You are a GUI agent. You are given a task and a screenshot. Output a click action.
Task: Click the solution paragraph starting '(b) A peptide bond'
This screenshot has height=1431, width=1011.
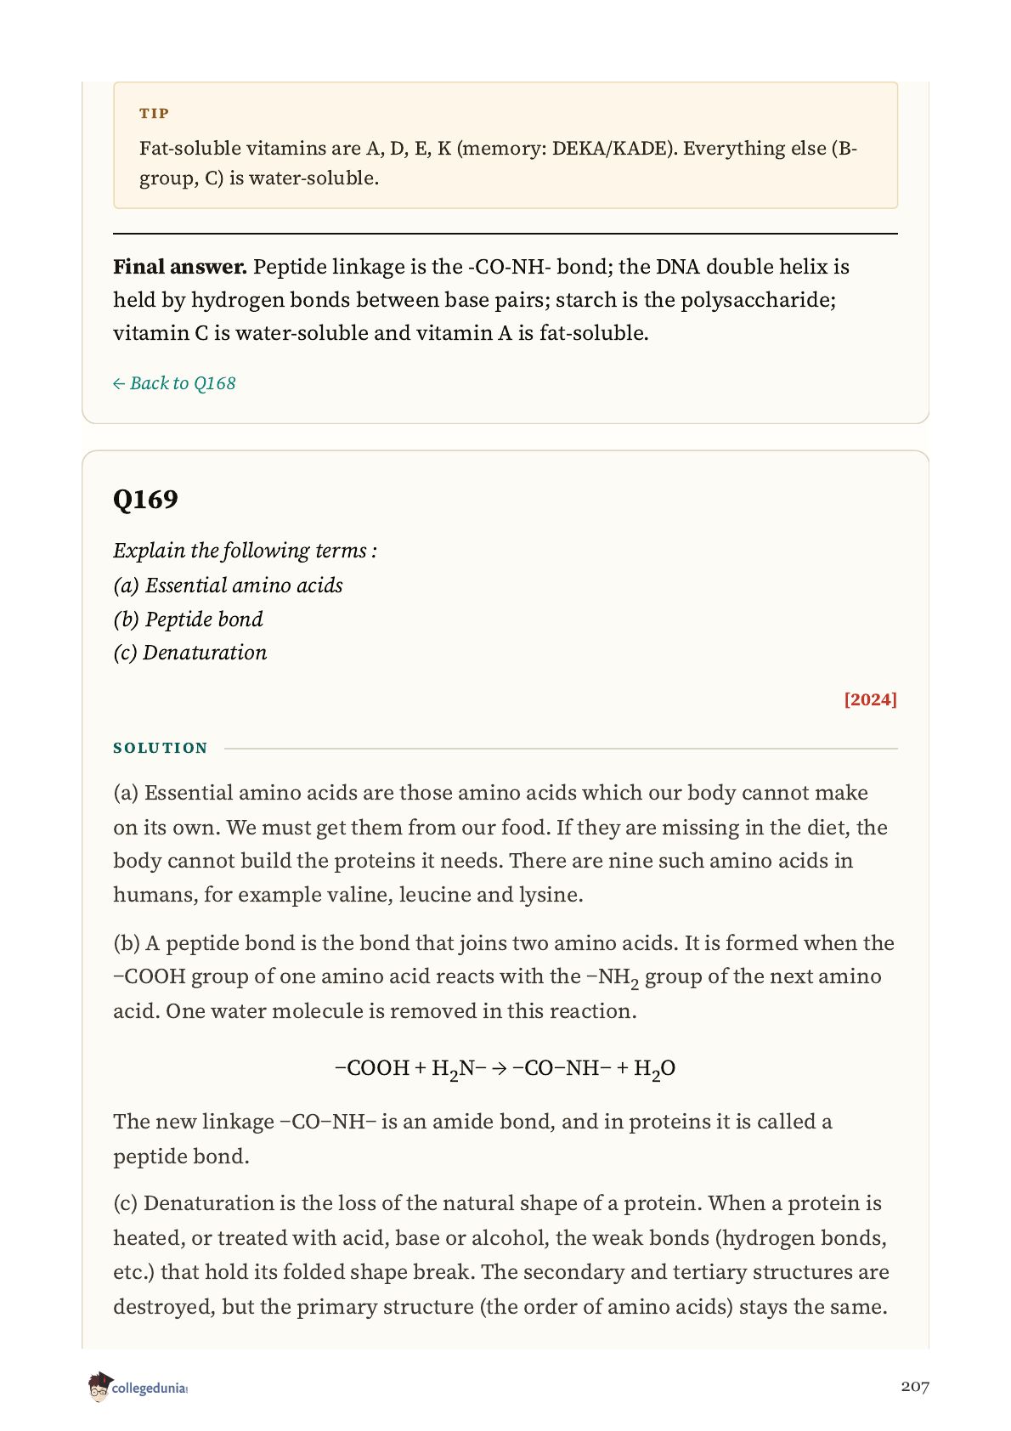[504, 977]
